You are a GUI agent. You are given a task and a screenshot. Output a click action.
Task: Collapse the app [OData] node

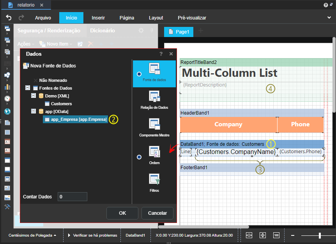(34, 111)
